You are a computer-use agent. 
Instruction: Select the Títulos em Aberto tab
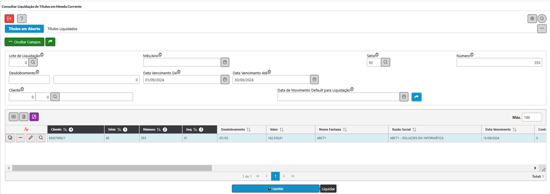click(x=24, y=29)
